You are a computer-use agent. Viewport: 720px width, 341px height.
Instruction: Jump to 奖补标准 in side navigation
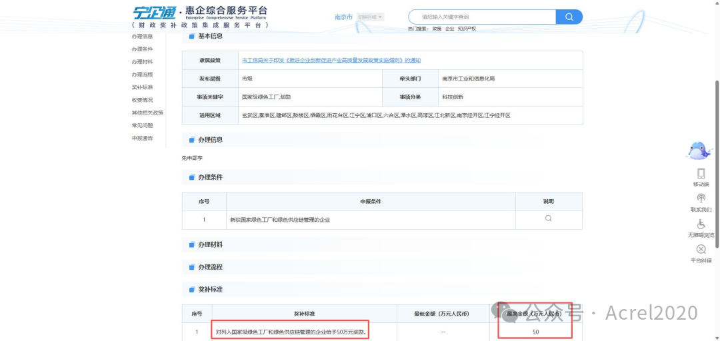click(143, 87)
